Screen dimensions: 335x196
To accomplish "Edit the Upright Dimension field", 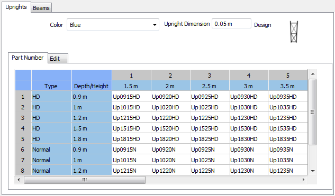I will pos(231,24).
